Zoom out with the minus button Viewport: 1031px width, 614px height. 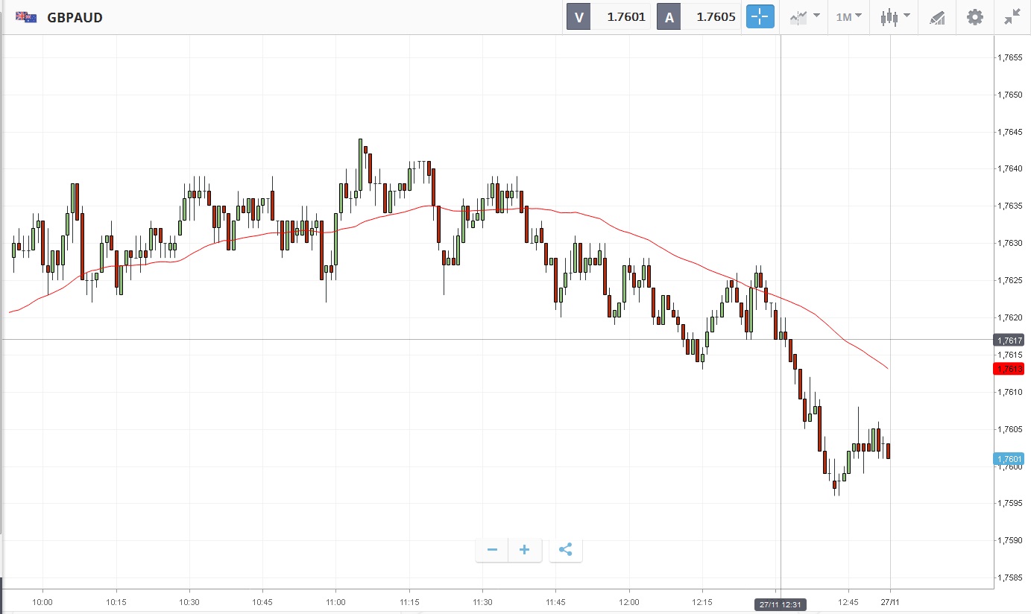coord(492,550)
